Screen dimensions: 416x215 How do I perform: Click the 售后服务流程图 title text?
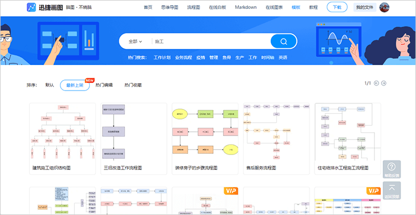point(261,168)
